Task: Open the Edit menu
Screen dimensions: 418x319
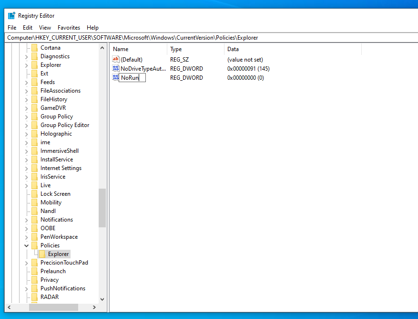Action: (28, 28)
